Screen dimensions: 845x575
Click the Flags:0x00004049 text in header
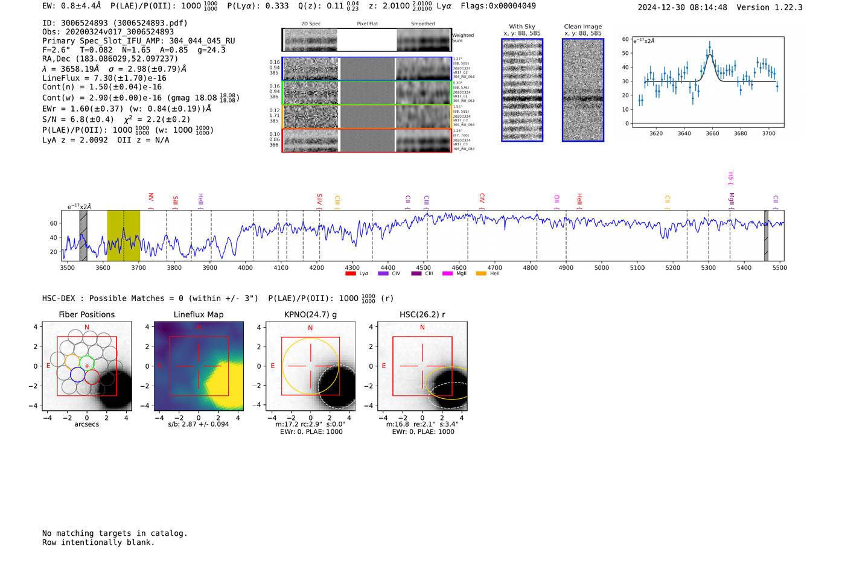[x=498, y=6]
